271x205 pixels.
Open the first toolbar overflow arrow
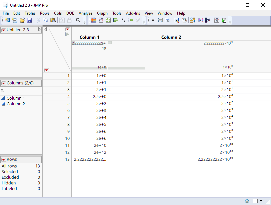tap(85, 22)
